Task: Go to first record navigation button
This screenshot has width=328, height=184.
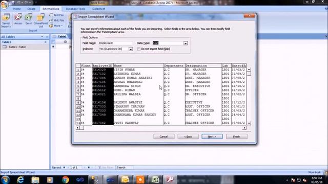Action: [64, 168]
